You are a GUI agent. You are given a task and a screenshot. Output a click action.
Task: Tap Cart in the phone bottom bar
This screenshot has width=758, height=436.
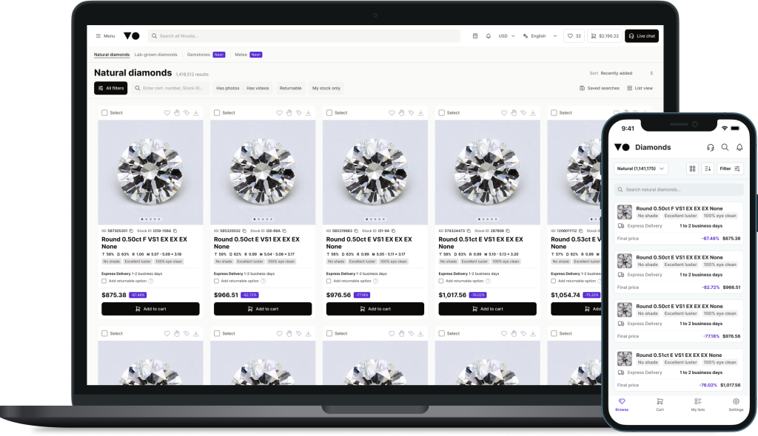click(x=660, y=405)
